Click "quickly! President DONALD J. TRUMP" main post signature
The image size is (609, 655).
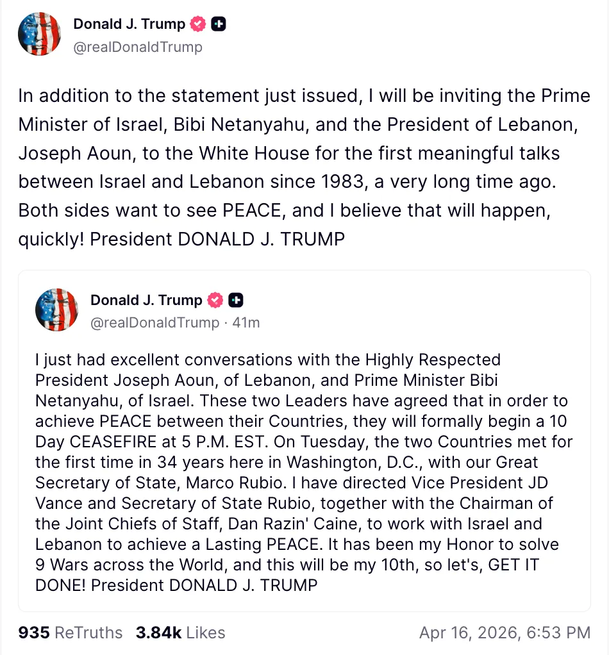pyautogui.click(x=181, y=239)
